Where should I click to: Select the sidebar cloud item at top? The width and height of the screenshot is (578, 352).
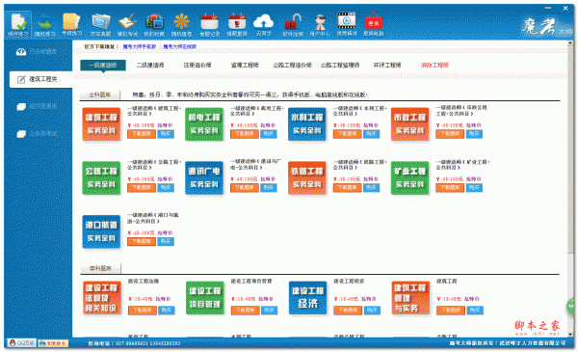(37, 52)
